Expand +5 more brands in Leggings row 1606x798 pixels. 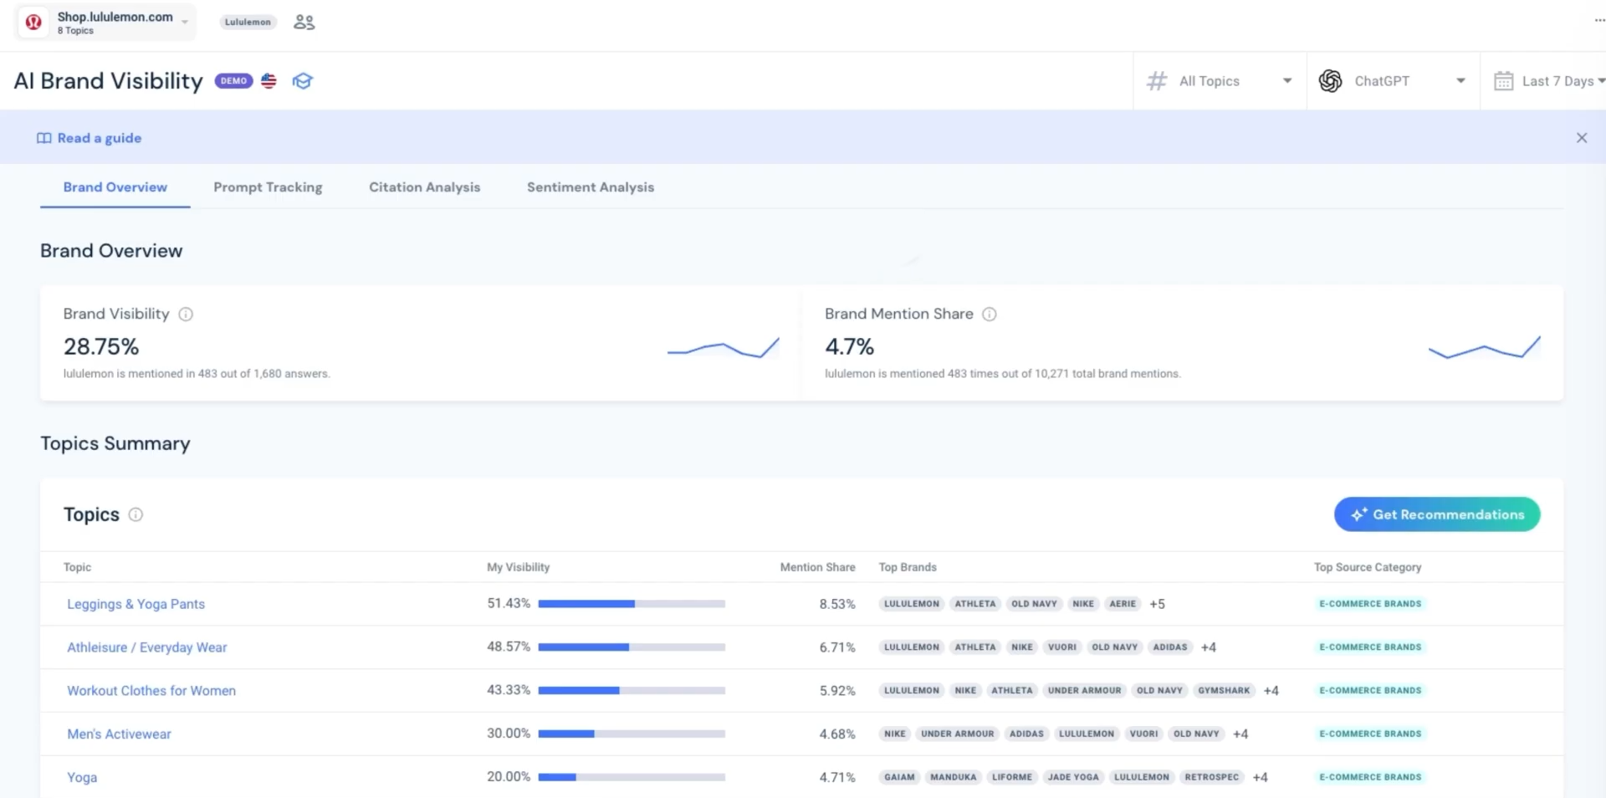point(1157,604)
